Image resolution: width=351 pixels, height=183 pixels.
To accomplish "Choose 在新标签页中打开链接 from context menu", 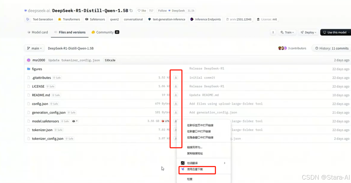I will click(x=200, y=125).
